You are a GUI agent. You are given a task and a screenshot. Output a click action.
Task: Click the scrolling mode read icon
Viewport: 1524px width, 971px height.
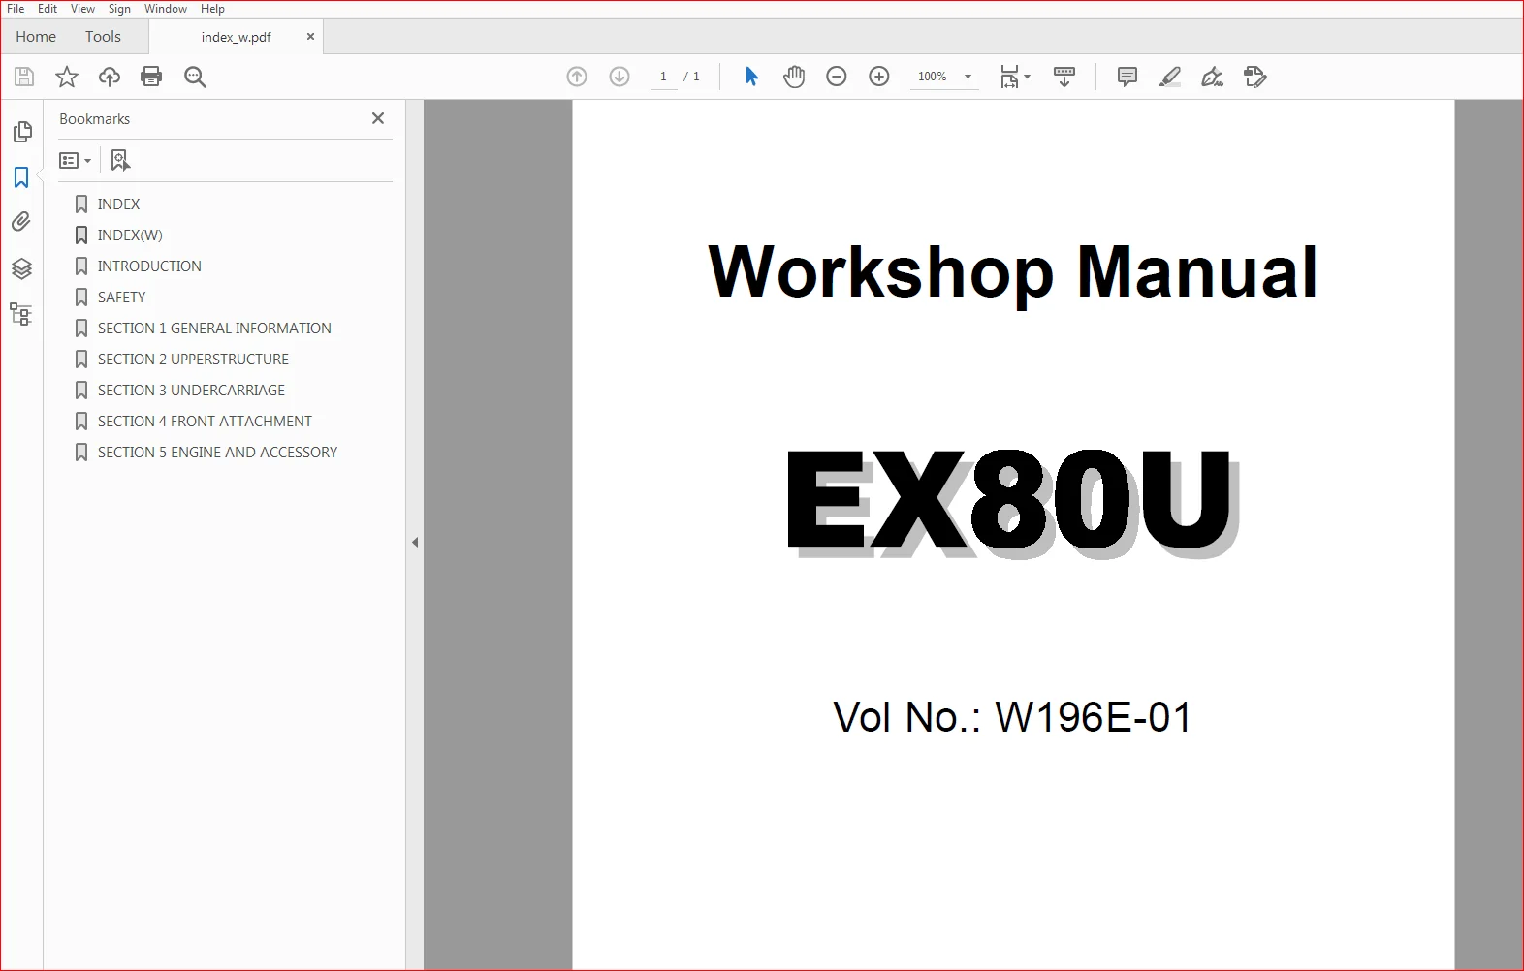[x=1064, y=77]
